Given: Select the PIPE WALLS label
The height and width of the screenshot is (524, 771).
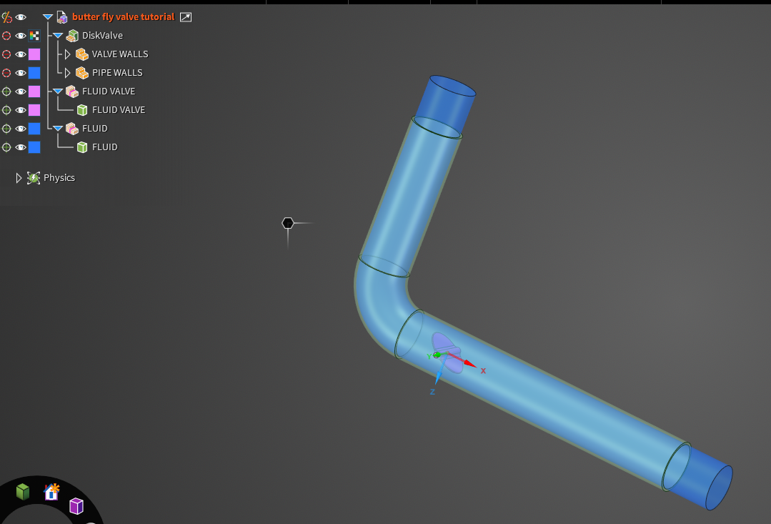Looking at the screenshot, I should click(117, 73).
